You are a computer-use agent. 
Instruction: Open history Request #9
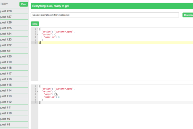(14, 119)
